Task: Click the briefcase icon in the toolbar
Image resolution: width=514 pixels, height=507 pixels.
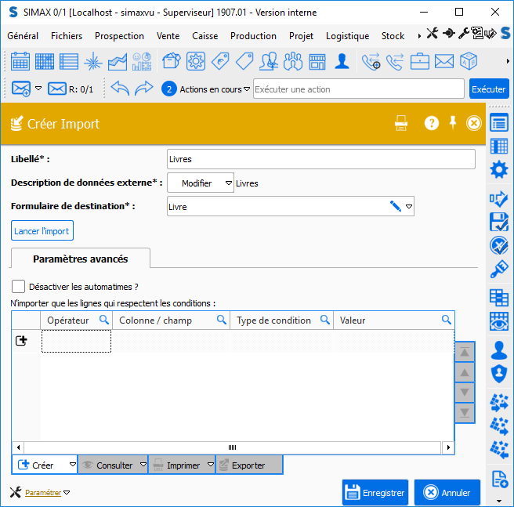Action: 420,61
